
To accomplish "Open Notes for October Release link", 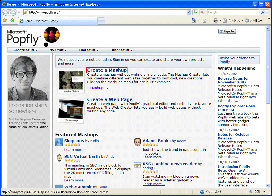I will [x=233, y=136].
